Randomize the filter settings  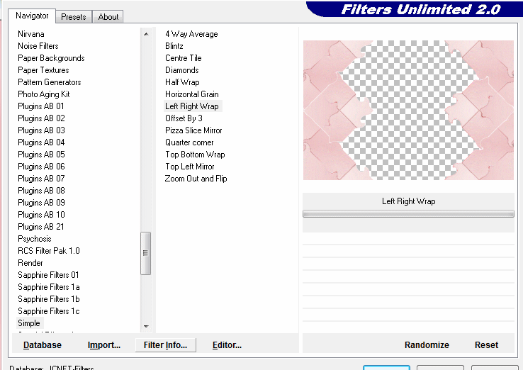pyautogui.click(x=427, y=345)
